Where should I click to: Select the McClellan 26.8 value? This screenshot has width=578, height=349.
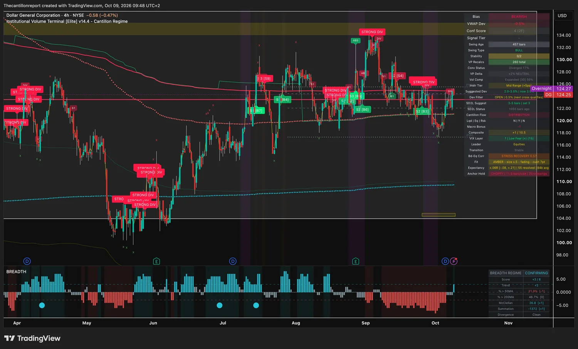pyautogui.click(x=536, y=303)
